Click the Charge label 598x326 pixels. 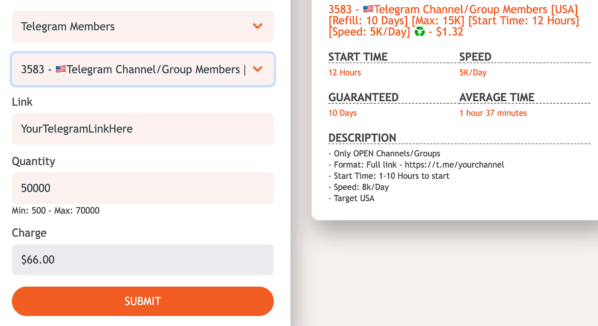29,233
